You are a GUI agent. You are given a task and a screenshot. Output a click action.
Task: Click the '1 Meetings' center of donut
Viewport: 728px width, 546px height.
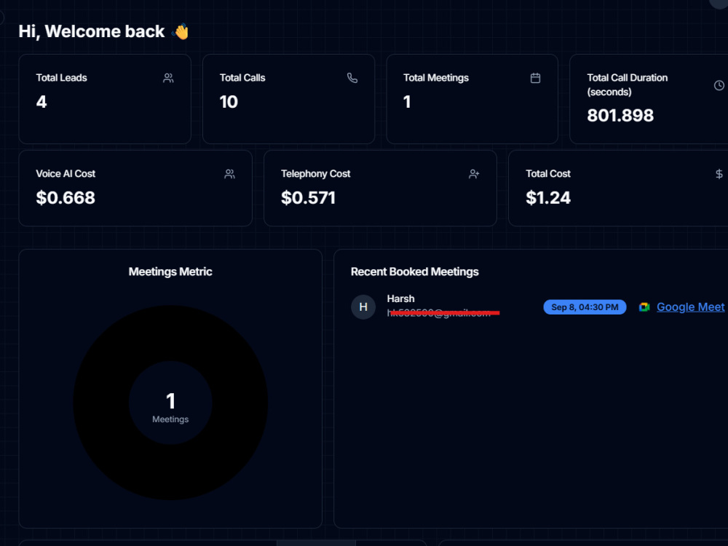[170, 407]
